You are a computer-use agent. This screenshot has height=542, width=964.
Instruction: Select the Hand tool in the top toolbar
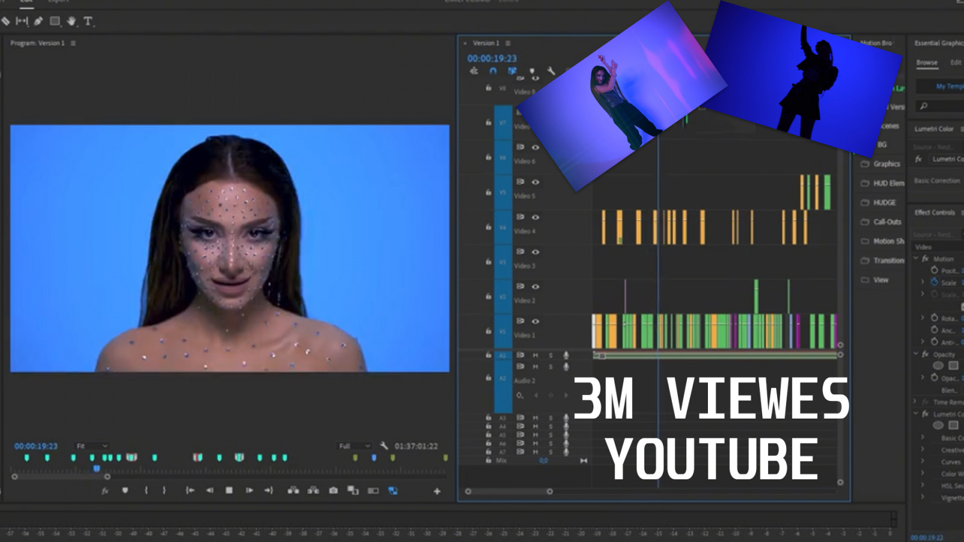71,21
